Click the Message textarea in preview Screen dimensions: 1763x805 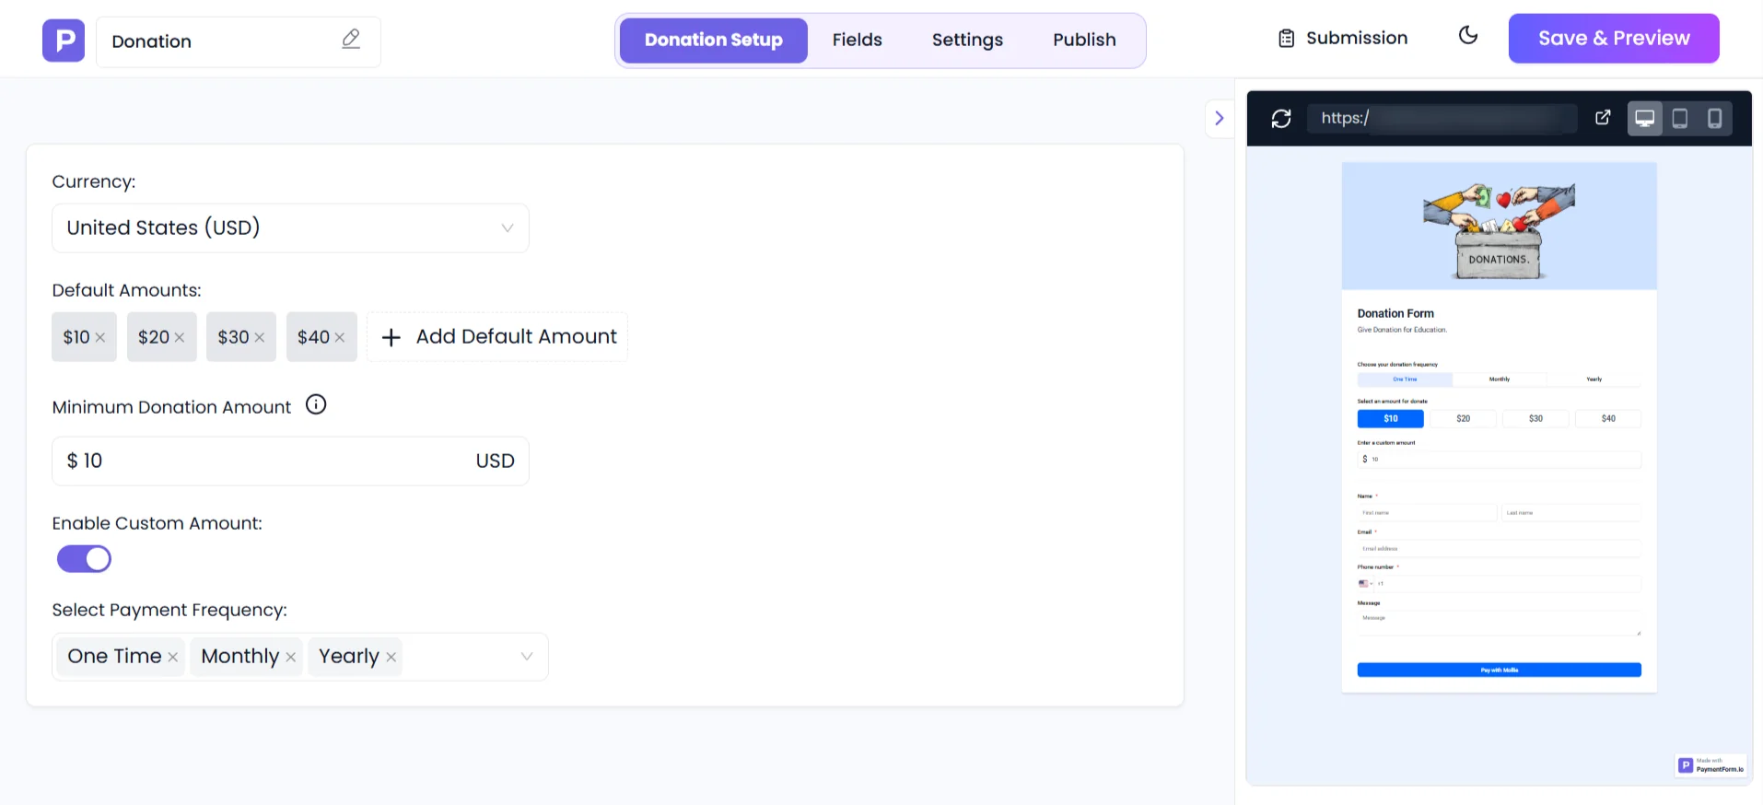pyautogui.click(x=1500, y=624)
